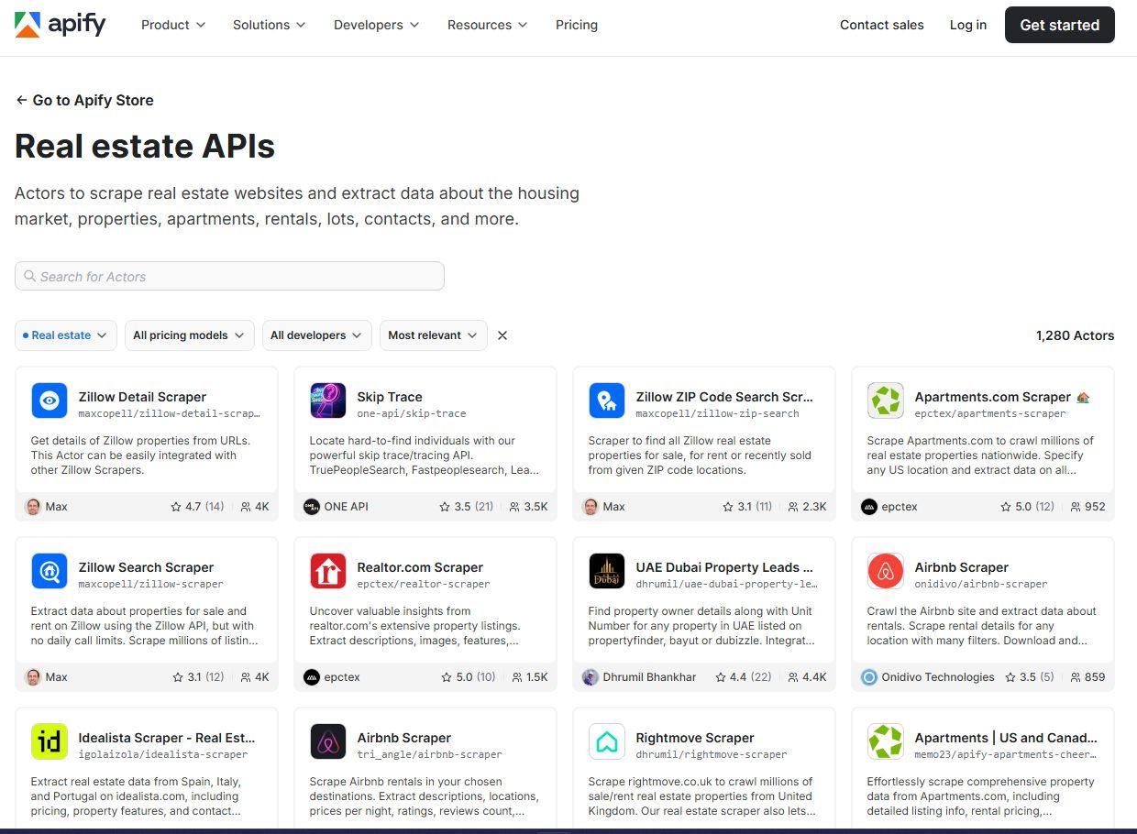
Task: Focus the Search for Actors field
Action: 229,276
